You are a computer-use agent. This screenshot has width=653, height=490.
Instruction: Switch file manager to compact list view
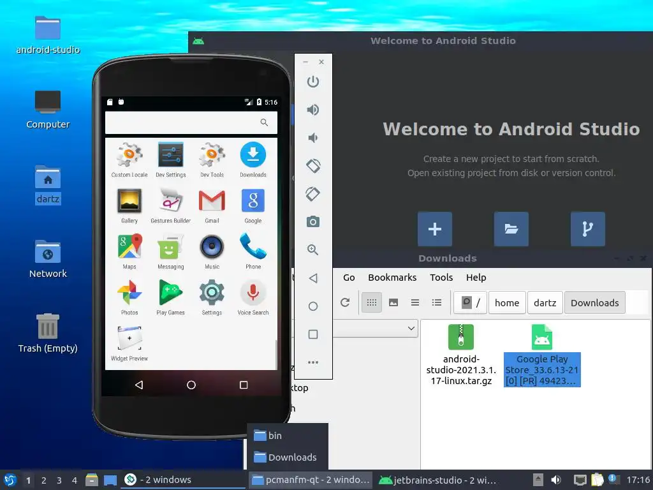click(x=415, y=302)
